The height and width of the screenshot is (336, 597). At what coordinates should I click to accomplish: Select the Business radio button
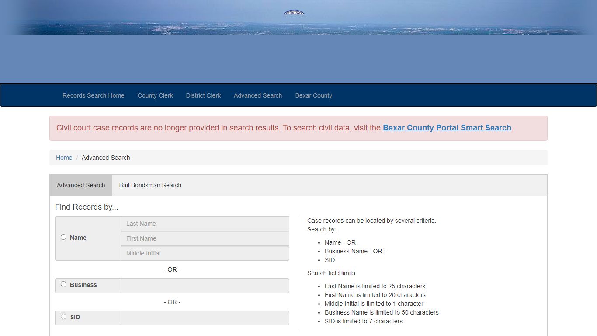(x=64, y=284)
